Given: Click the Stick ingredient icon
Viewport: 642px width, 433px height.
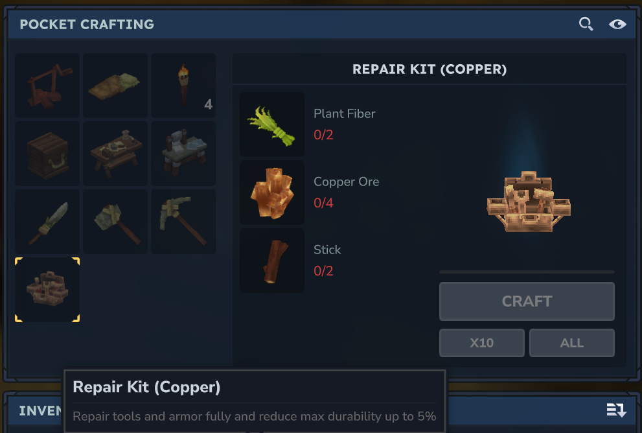Looking at the screenshot, I should [272, 261].
